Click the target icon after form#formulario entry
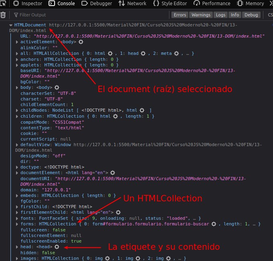This screenshot has width=273, height=261. tap(214, 224)
